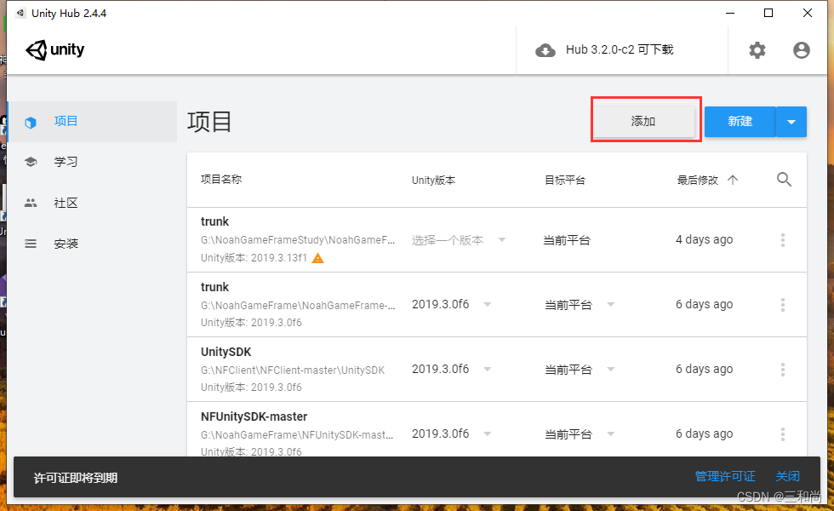Open Unity version dropdown for NoahGameFrame-... trunk
834x511 pixels.
point(451,305)
